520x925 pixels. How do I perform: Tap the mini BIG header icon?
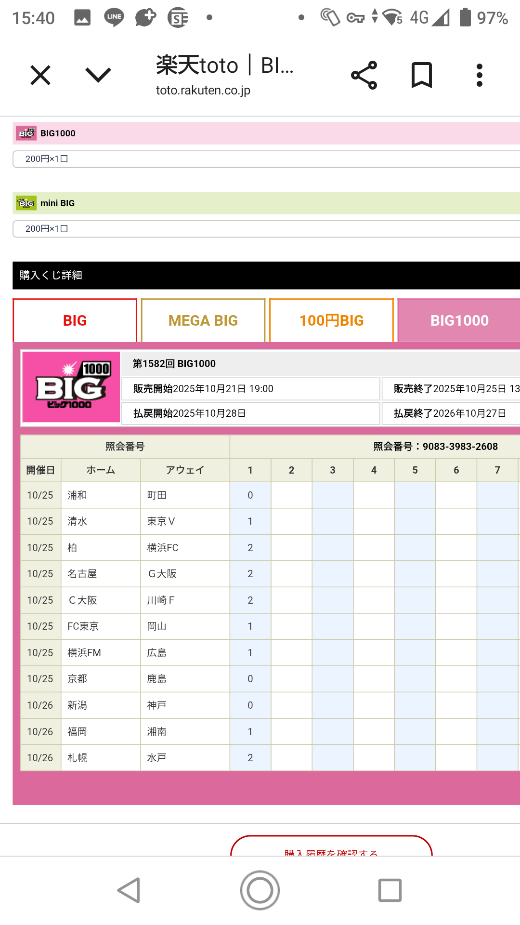(x=26, y=203)
